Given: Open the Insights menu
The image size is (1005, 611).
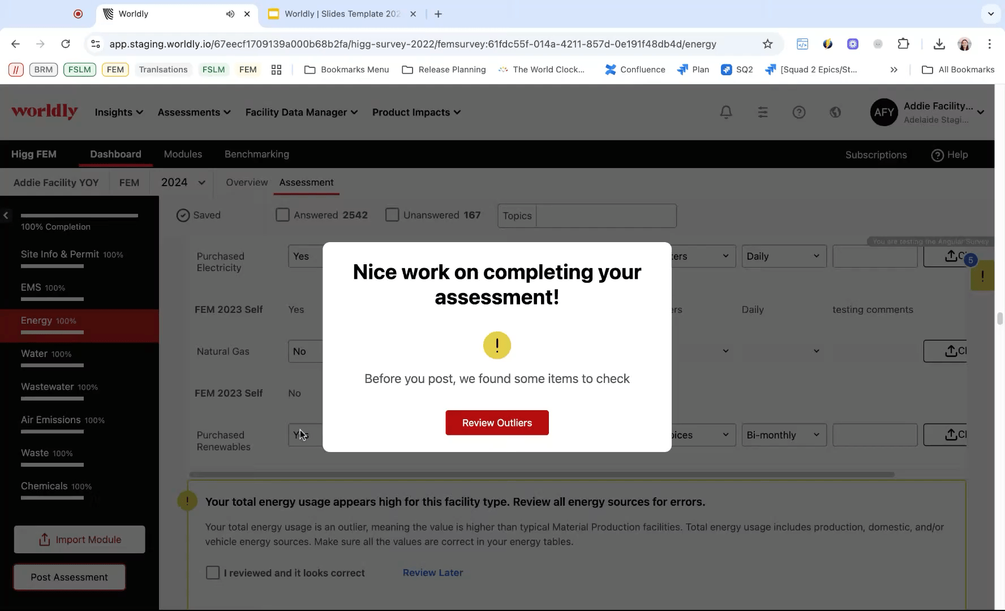Looking at the screenshot, I should [119, 112].
